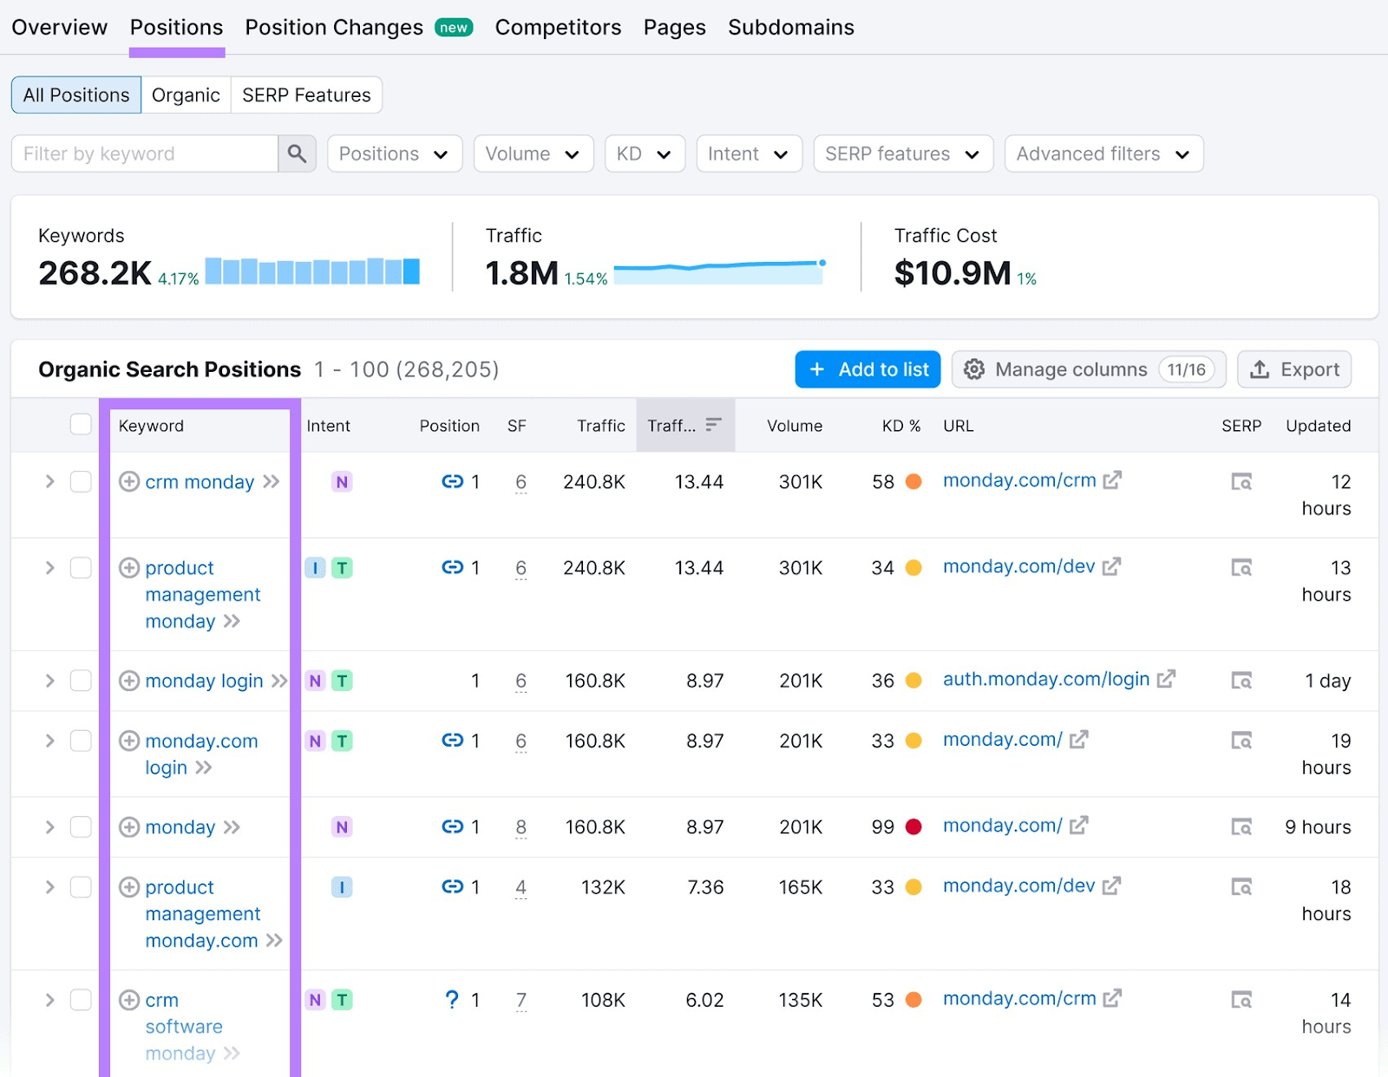Click plus icon beside 'monday login' keyword
Viewport: 1388px width, 1077px height.
[129, 681]
